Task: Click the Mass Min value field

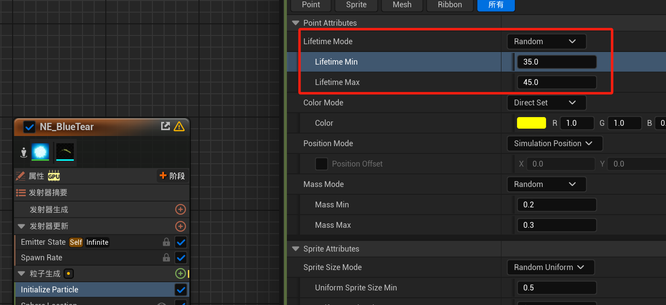Action: click(557, 205)
